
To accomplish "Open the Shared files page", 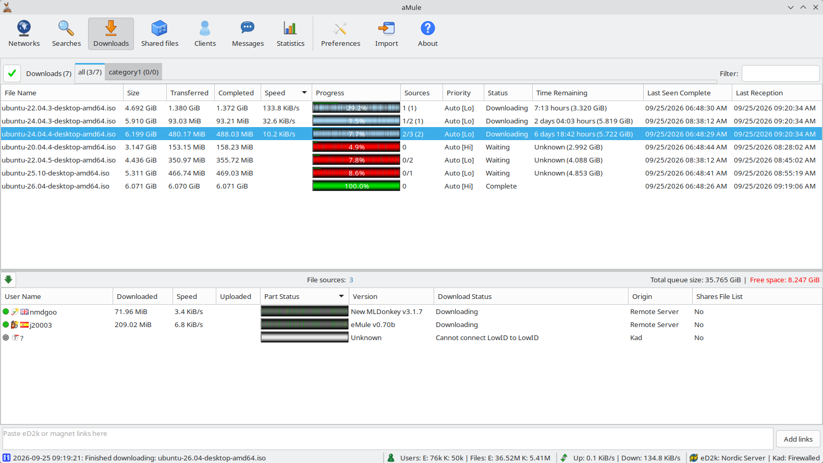I will 159,34.
